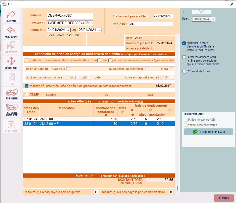The image size is (236, 203).
Task: Tick accident causé par un tiers 'non'
Action: pos(77,78)
